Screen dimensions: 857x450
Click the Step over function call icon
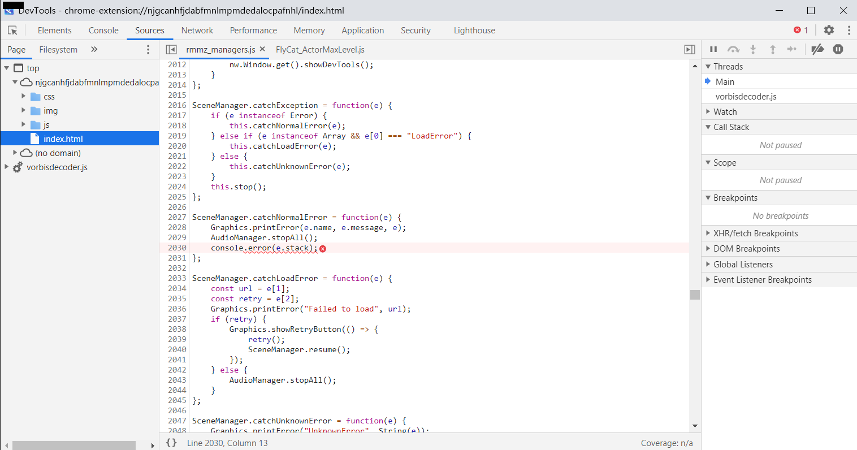(x=733, y=50)
